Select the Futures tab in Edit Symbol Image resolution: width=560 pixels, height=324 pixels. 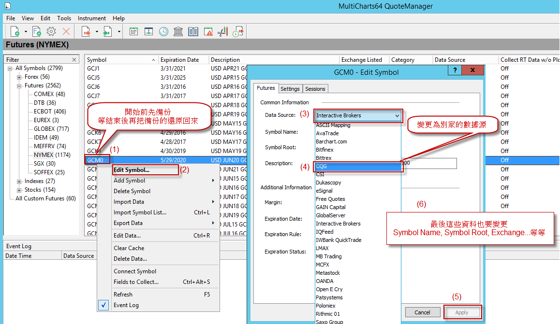coord(266,88)
